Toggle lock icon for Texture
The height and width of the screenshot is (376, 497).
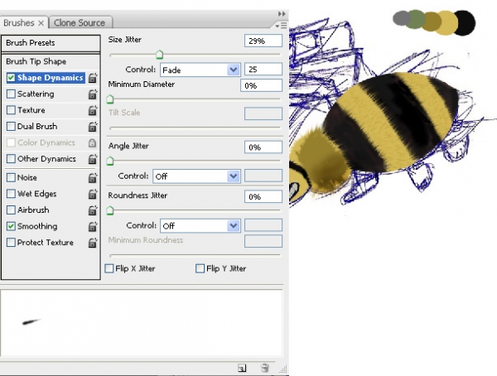tap(93, 110)
